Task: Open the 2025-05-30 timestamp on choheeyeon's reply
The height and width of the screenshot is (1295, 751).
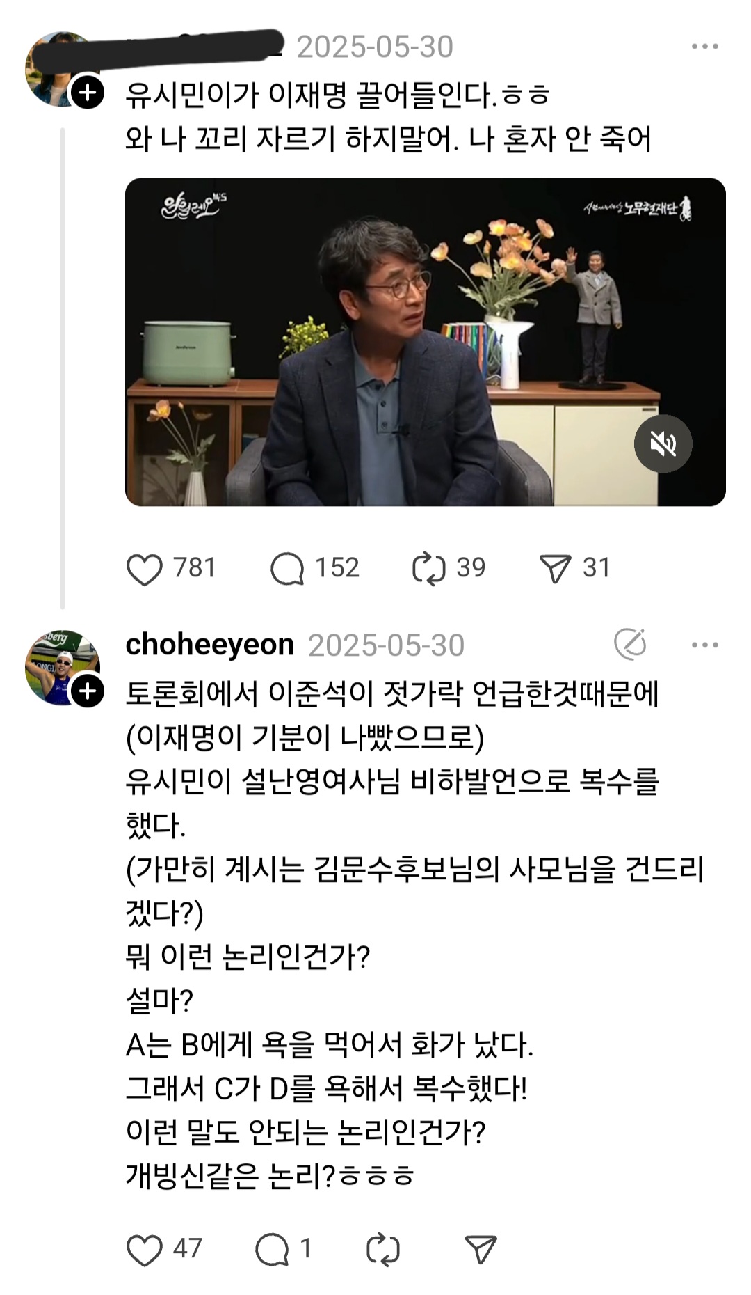Action: point(386,645)
